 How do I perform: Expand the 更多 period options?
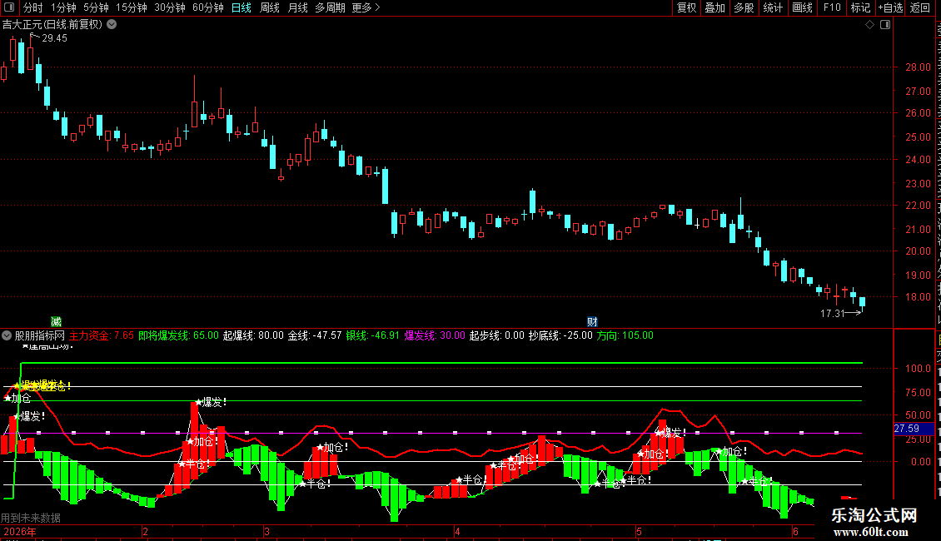(x=366, y=7)
